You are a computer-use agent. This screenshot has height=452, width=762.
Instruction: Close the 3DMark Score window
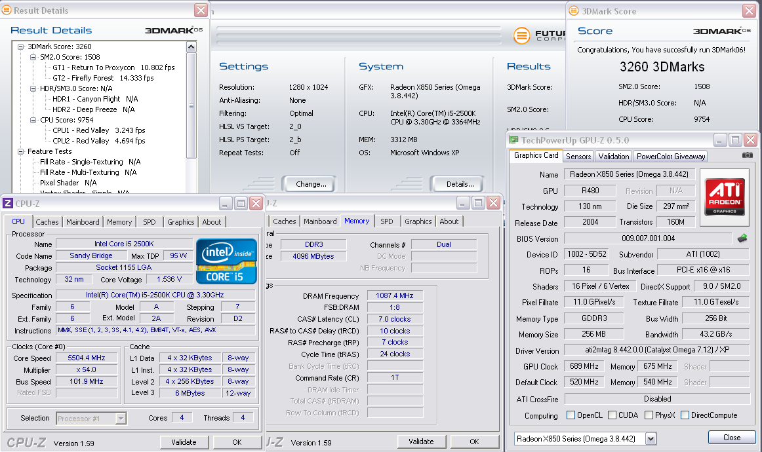point(749,10)
